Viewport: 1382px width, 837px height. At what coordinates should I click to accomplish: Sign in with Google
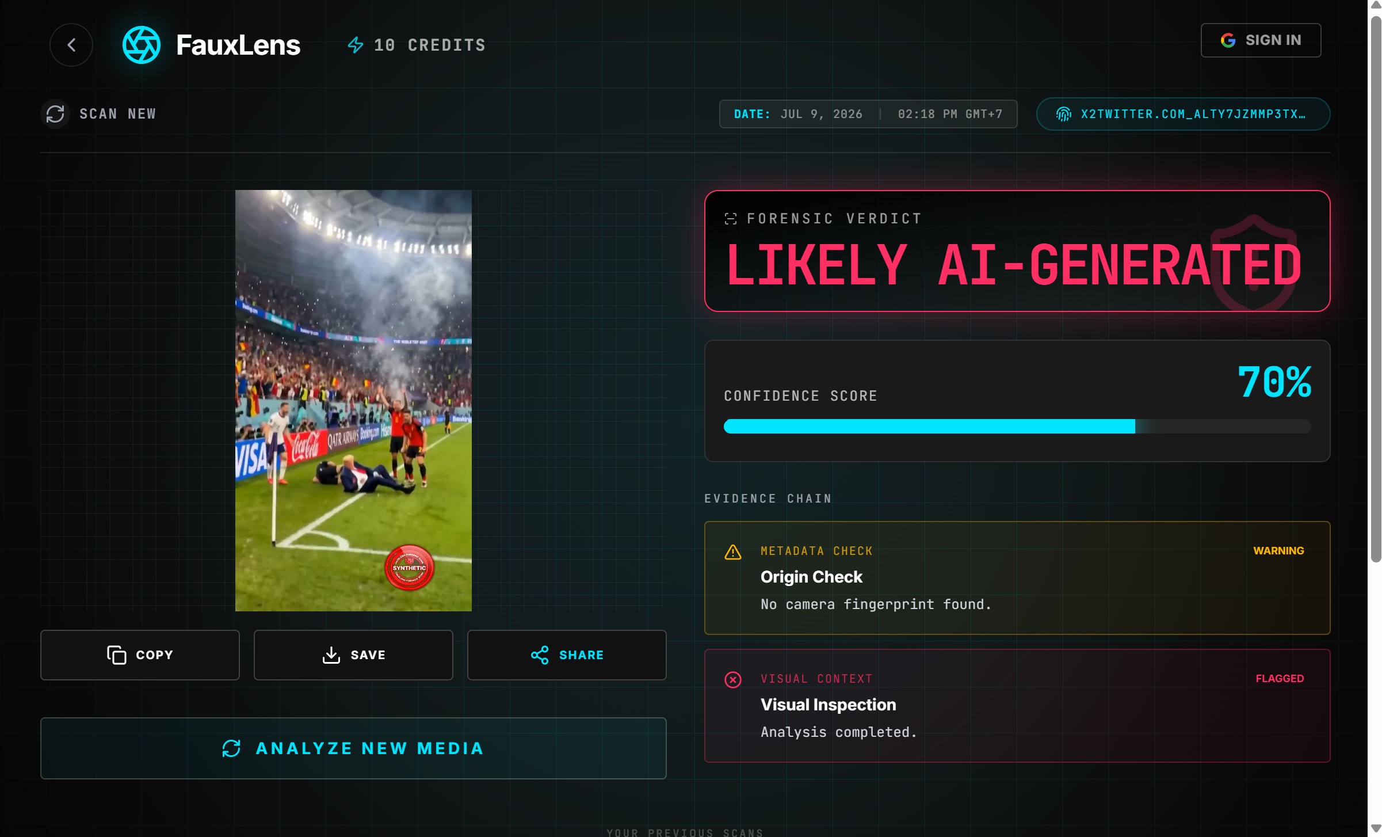[x=1261, y=40]
